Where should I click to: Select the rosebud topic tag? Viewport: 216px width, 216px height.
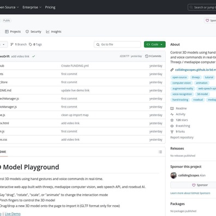[198, 100]
